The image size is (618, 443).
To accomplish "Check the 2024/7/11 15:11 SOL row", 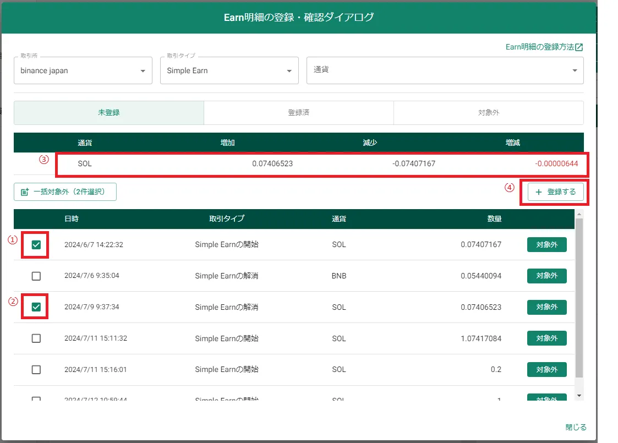I will coord(35,338).
